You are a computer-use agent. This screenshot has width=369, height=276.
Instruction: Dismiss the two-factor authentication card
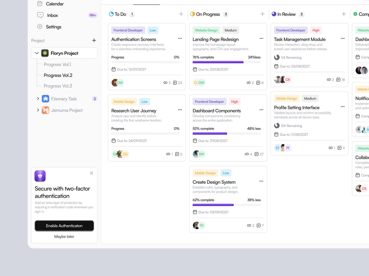coord(91,173)
